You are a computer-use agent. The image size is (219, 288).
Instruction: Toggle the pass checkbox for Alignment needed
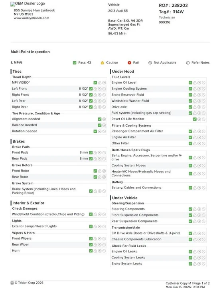coord(100,119)
